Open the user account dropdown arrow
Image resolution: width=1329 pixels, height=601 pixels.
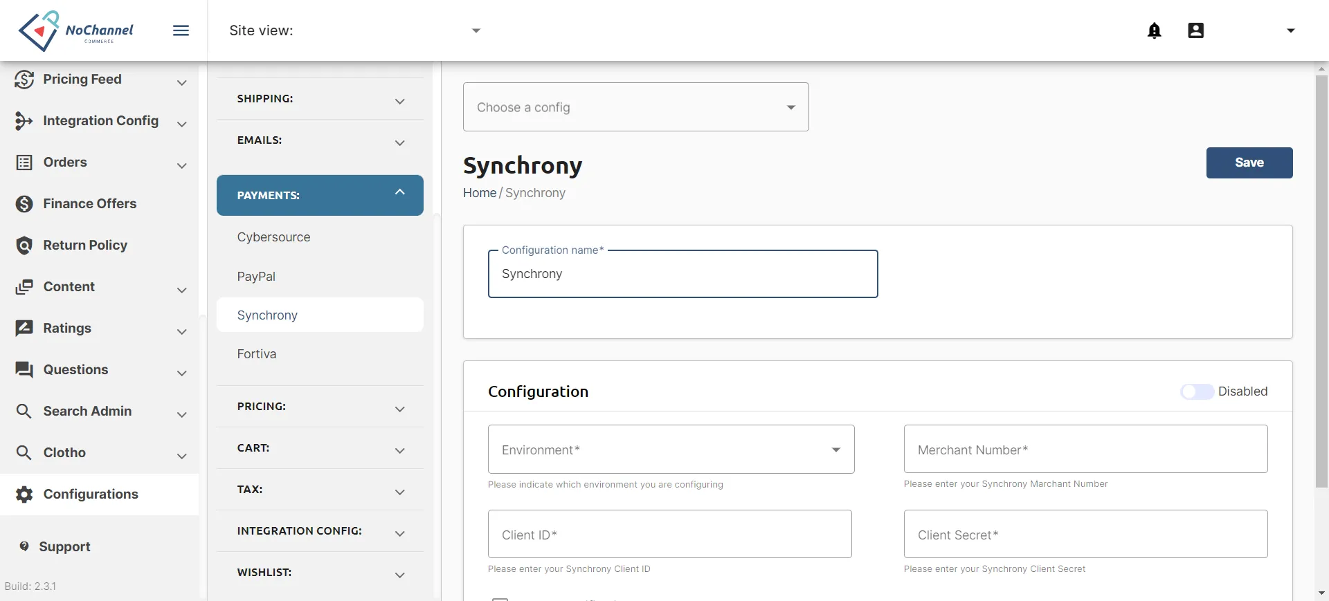point(1290,30)
